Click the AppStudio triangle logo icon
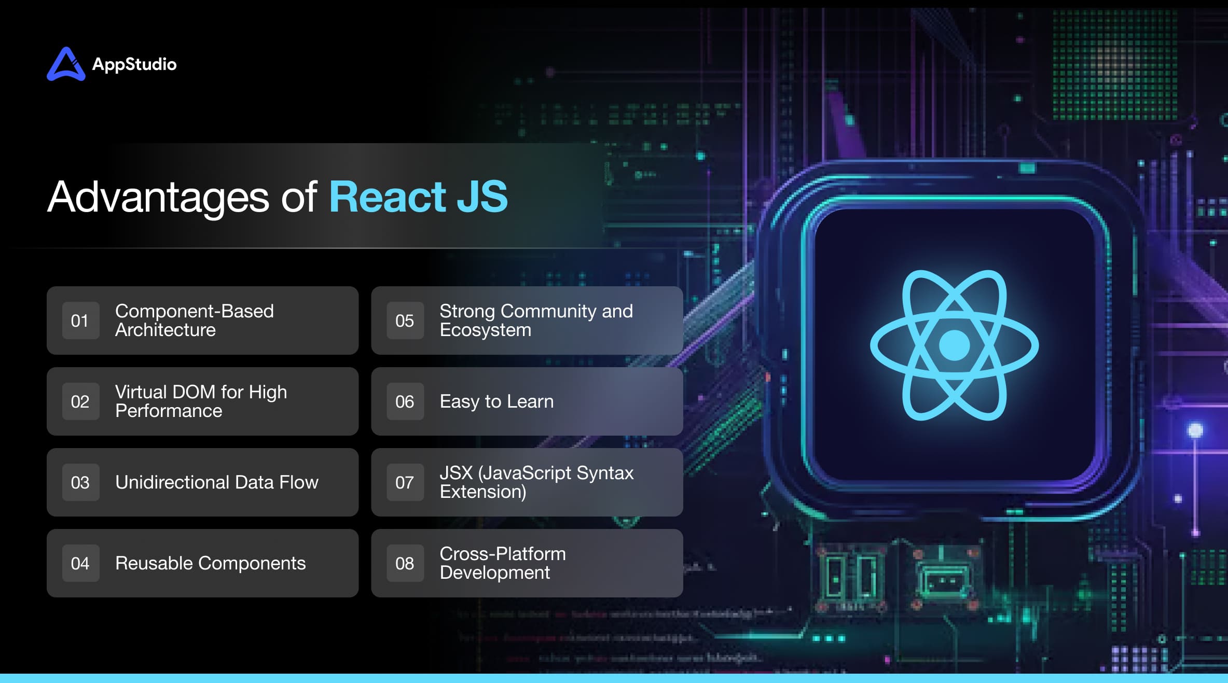This screenshot has width=1228, height=683. pos(66,64)
